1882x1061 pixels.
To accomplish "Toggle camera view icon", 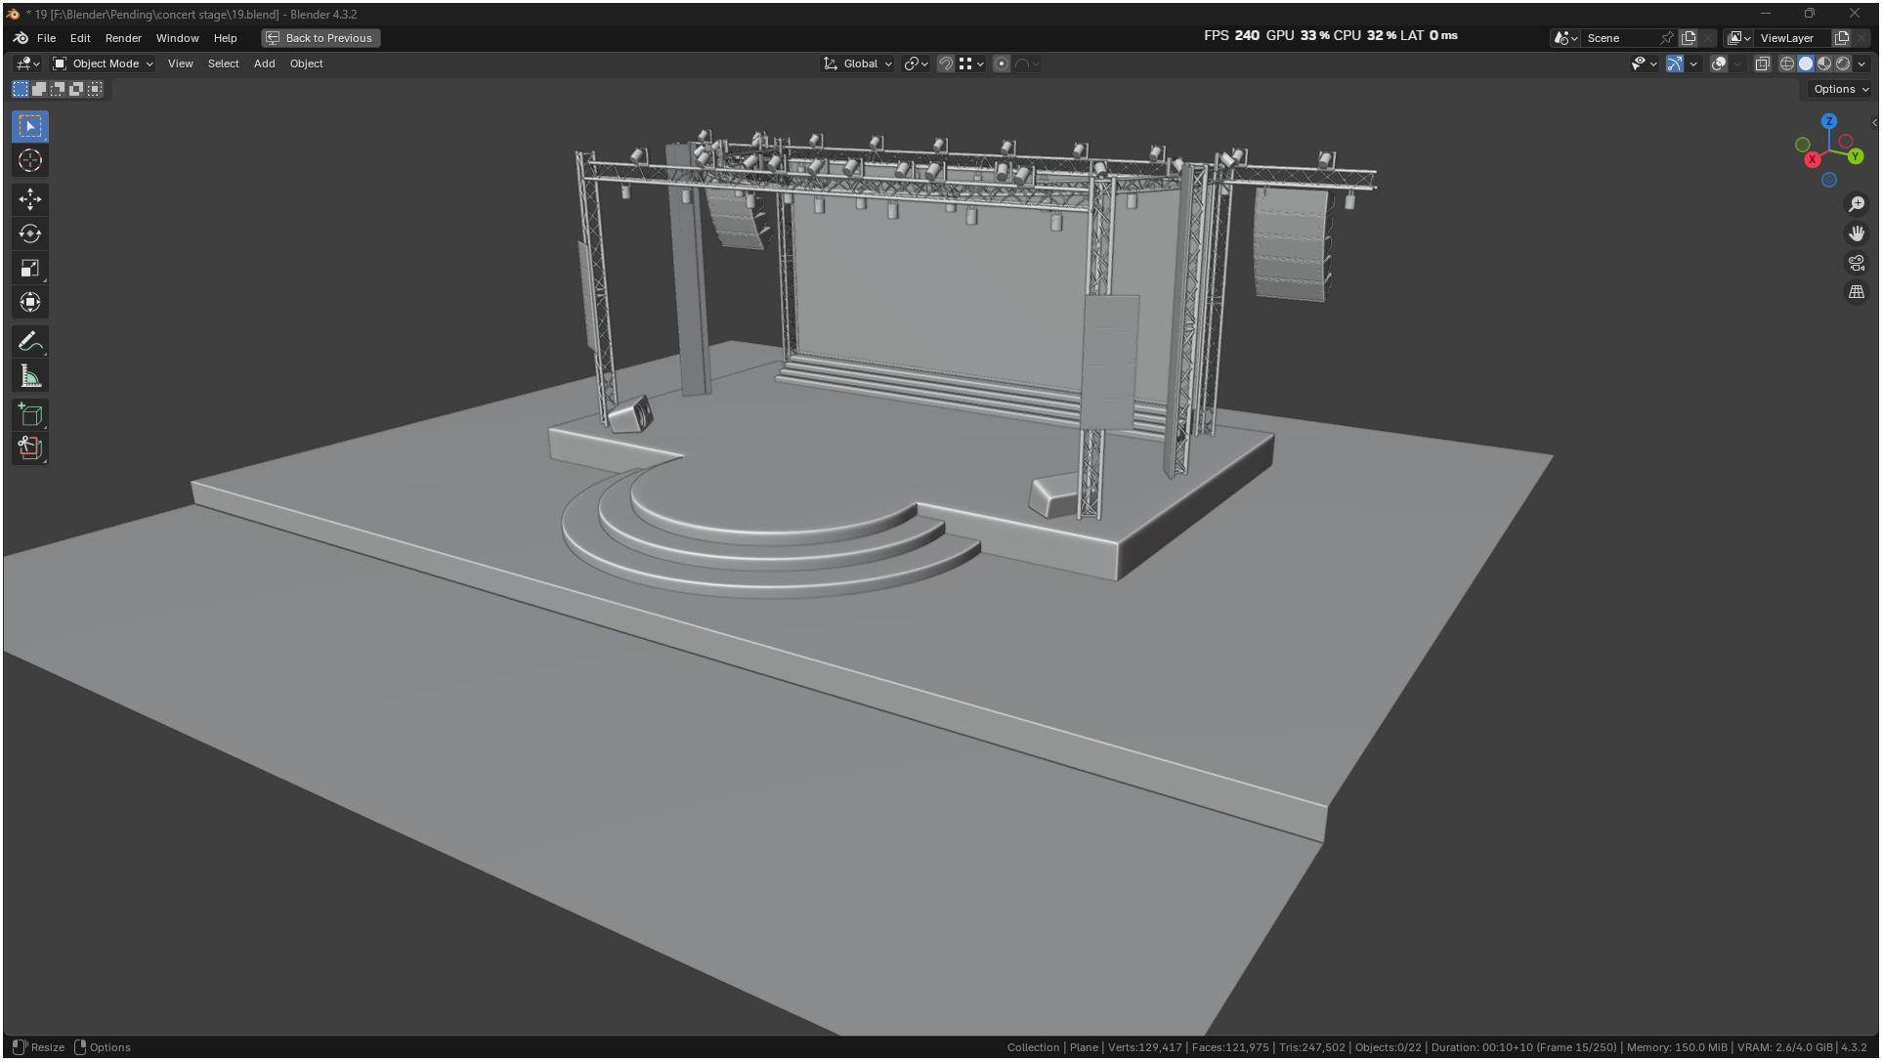I will (x=1857, y=263).
